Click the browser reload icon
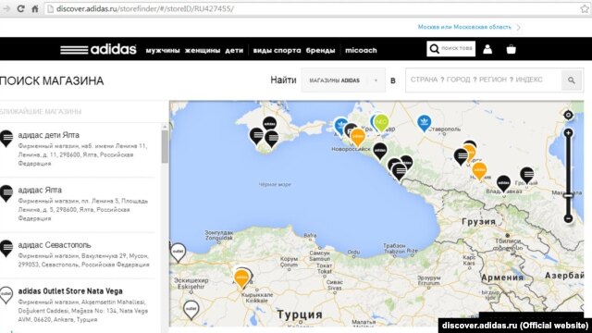This screenshot has width=592, height=333. pos(20,8)
